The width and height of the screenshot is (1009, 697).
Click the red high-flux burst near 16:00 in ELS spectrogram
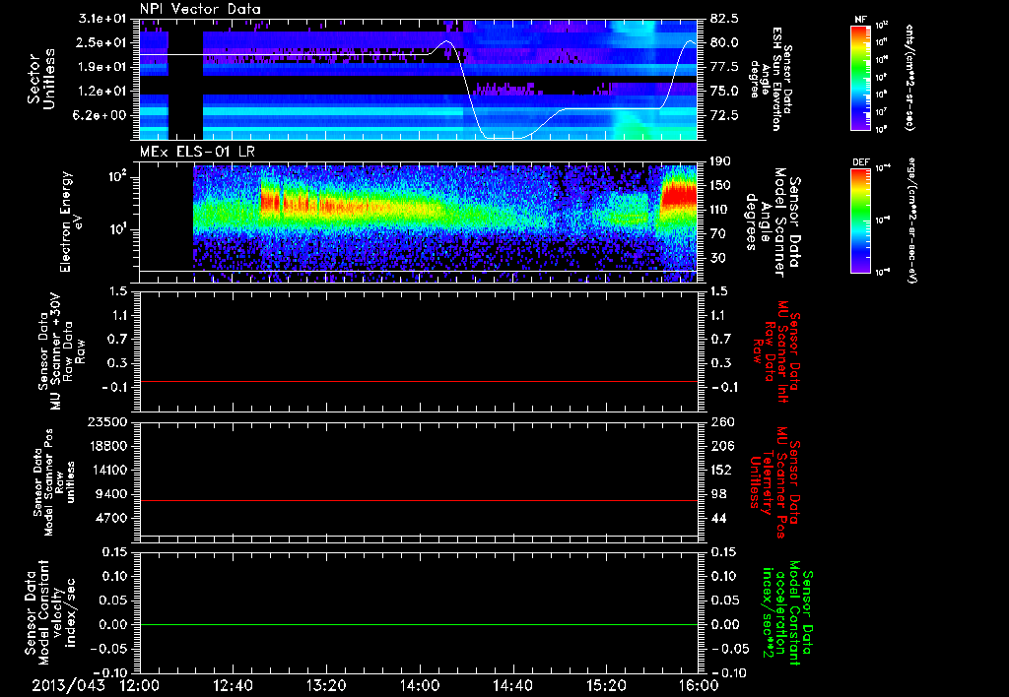(x=680, y=194)
